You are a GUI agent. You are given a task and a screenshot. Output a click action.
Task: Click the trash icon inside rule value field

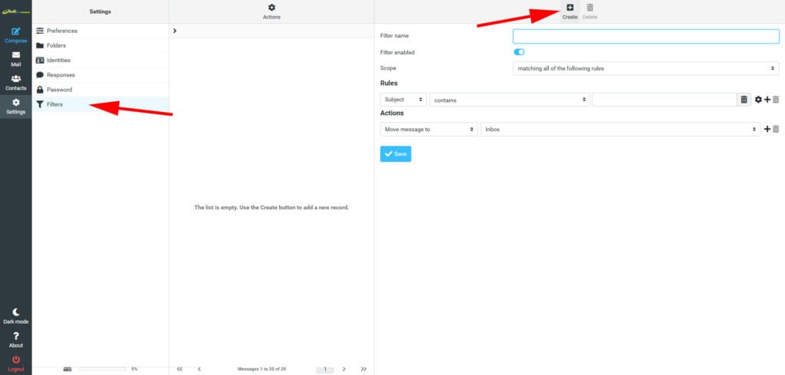click(x=743, y=100)
